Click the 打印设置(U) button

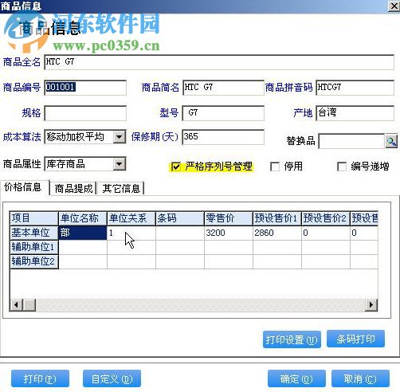[292, 339]
